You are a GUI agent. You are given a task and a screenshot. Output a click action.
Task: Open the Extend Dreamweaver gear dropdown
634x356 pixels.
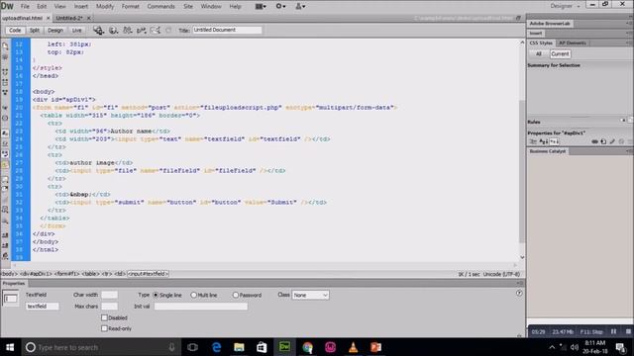pos(280,7)
